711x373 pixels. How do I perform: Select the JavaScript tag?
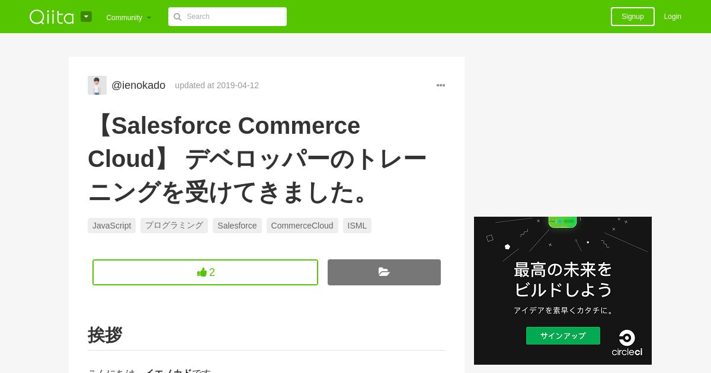[x=111, y=226]
